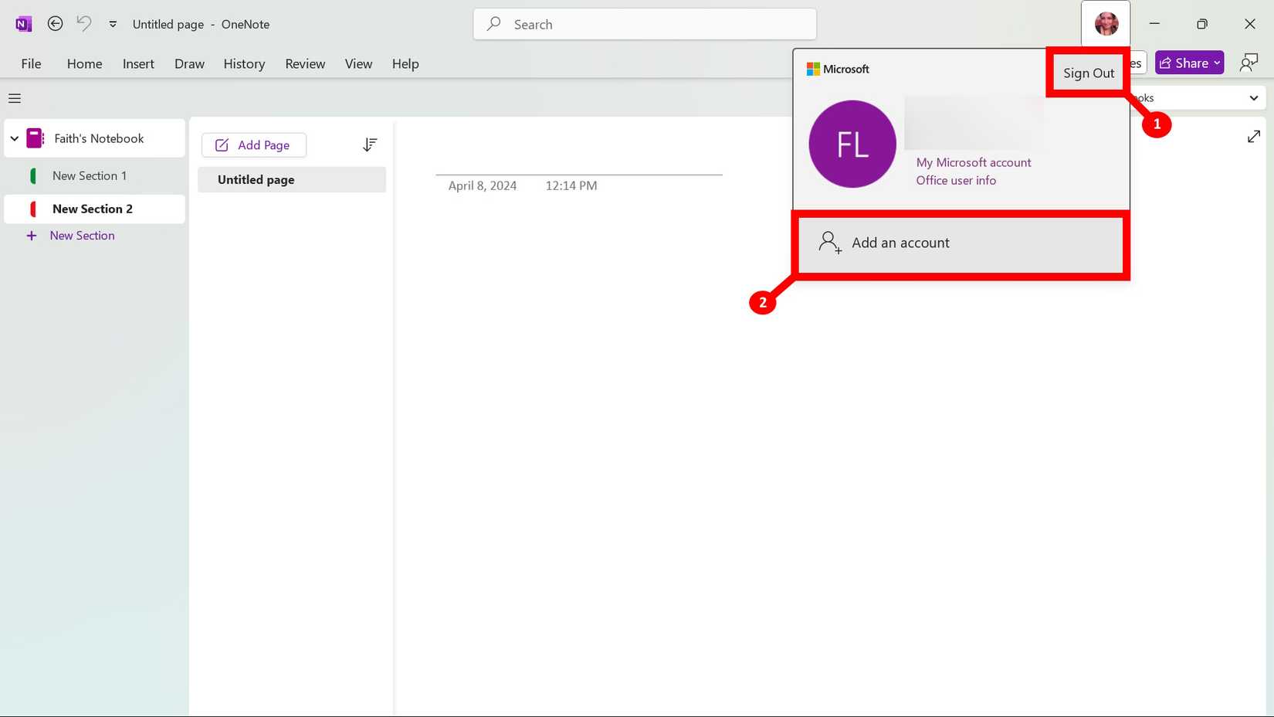Click the Undo icon in title bar
Viewport: 1274px width, 717px height.
coord(83,24)
